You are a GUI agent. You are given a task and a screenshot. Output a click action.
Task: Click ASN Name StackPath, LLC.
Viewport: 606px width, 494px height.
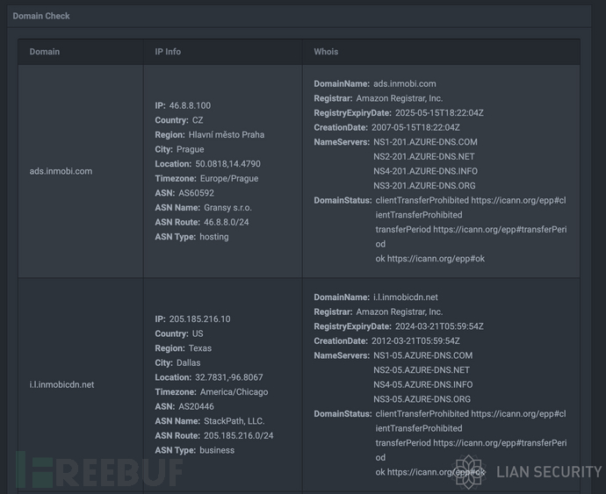click(x=234, y=421)
